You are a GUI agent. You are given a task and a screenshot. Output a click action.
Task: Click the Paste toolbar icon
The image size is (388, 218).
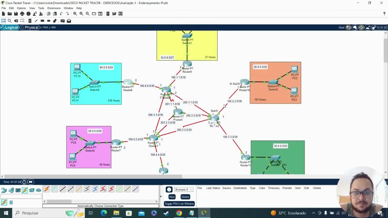[55, 14]
